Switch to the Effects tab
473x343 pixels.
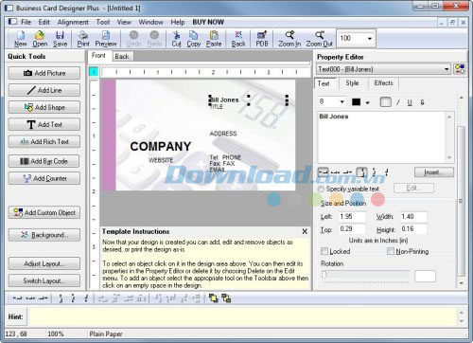point(383,83)
